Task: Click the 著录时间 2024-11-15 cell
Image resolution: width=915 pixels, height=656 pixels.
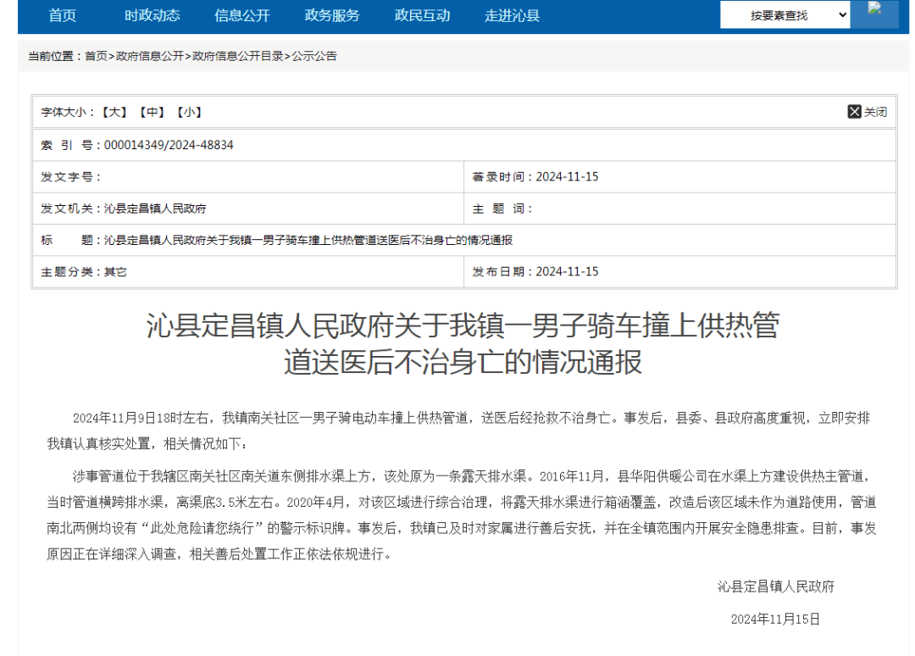Action: (x=679, y=177)
